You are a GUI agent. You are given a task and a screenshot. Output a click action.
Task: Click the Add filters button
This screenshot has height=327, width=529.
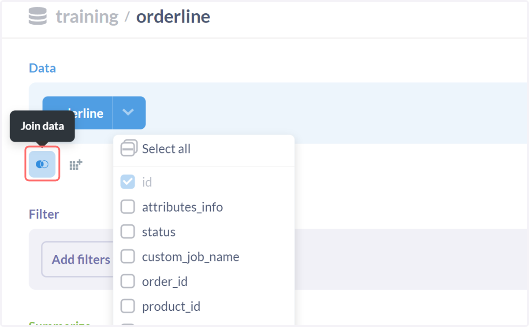point(78,259)
